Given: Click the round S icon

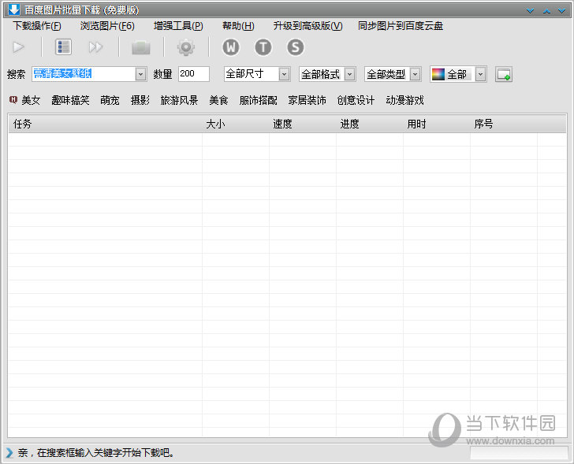Looking at the screenshot, I should [296, 47].
